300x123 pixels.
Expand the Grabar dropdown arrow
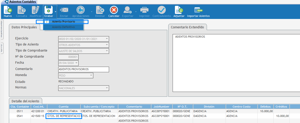pos(55,12)
